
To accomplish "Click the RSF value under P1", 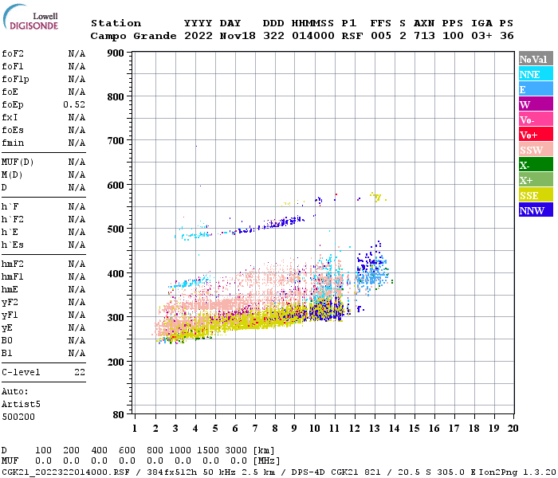I will tap(352, 36).
